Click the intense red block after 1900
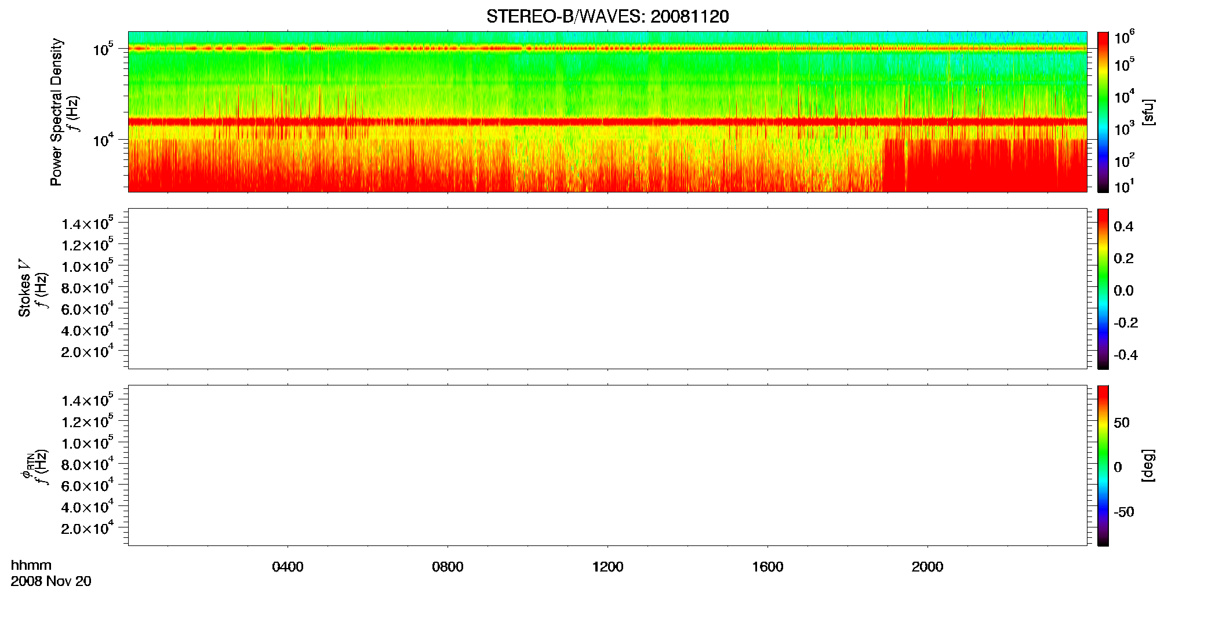This screenshot has height=626, width=1215. [x=984, y=165]
